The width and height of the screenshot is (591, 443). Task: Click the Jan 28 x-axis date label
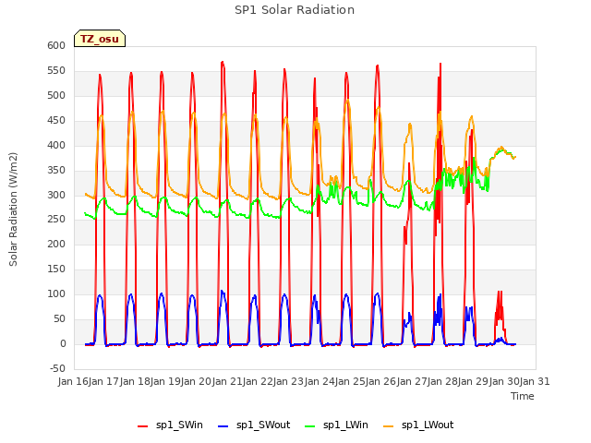[442, 381]
